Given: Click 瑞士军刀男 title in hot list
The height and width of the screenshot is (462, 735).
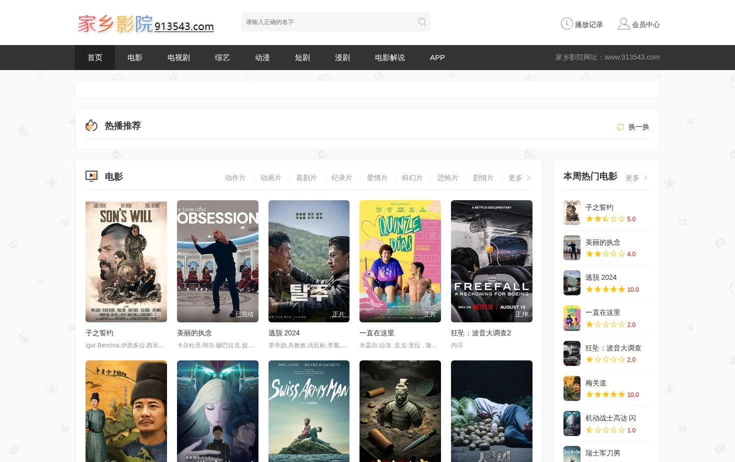Looking at the screenshot, I should (603, 453).
